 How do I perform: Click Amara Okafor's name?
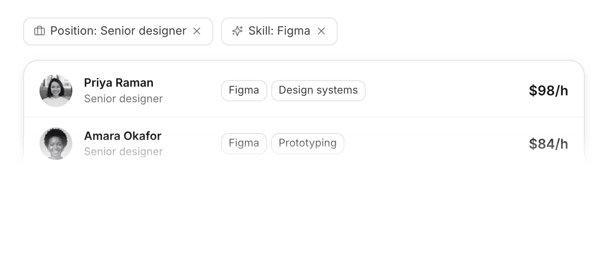point(122,136)
